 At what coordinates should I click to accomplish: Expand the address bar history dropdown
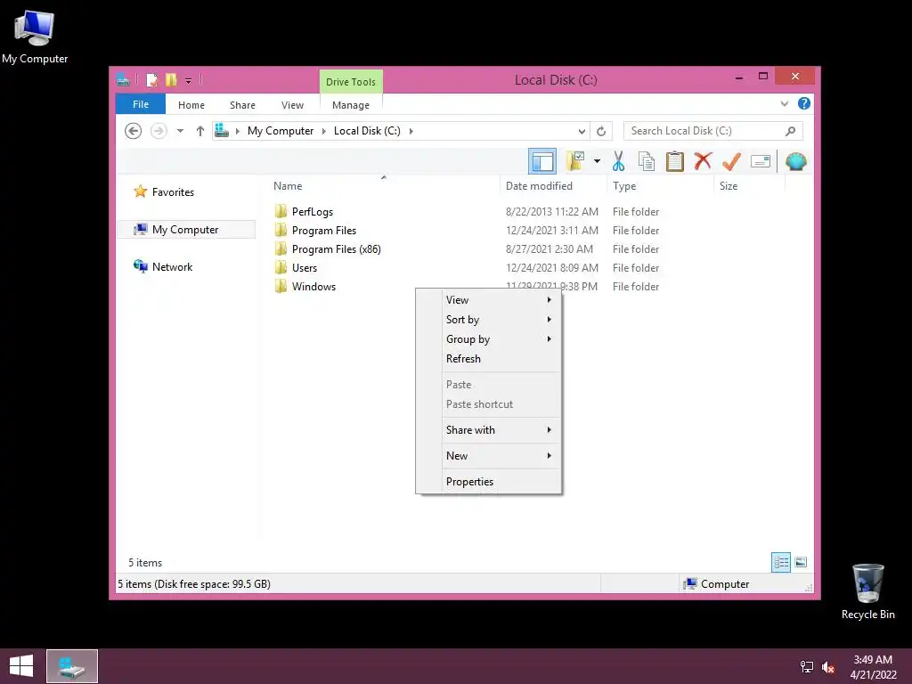[582, 132]
